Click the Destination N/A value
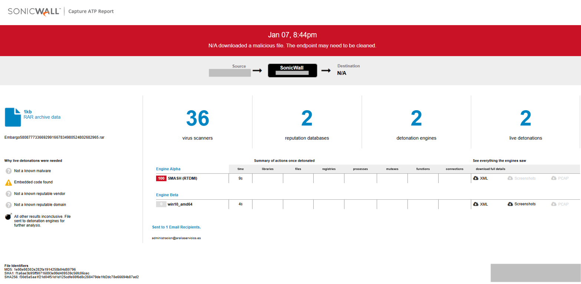The height and width of the screenshot is (284, 581). click(x=341, y=73)
